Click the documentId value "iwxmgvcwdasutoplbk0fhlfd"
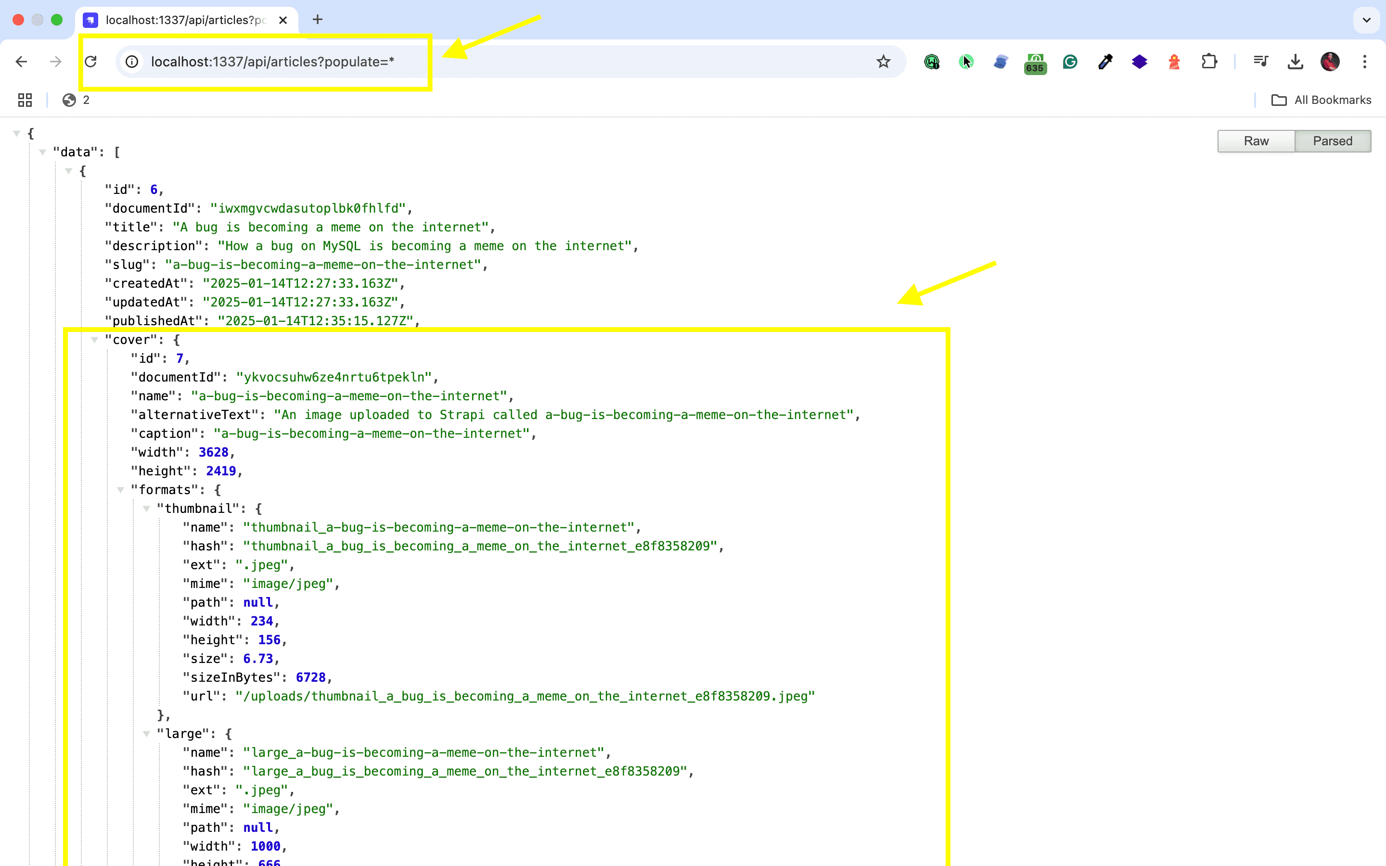 point(308,208)
